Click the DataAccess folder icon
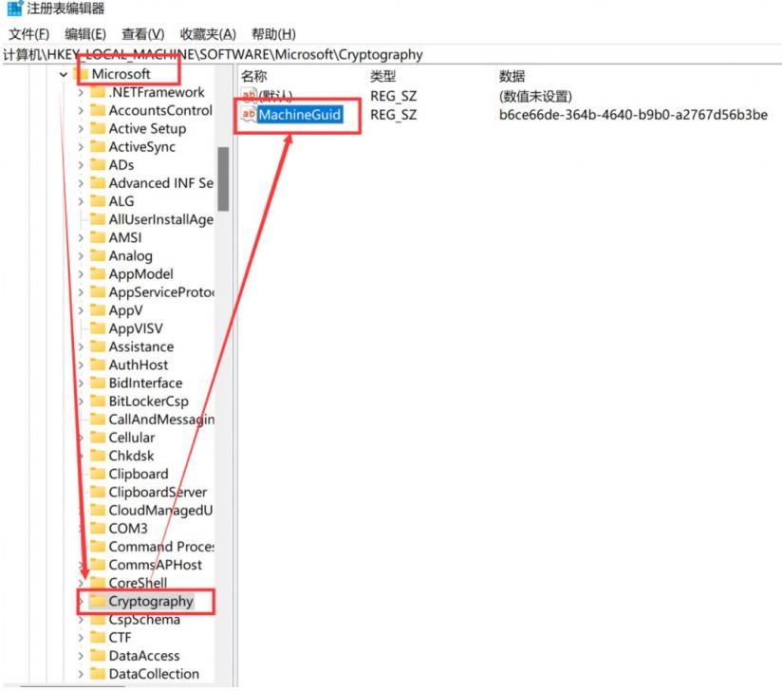This screenshot has height=691, width=782. coord(97,656)
